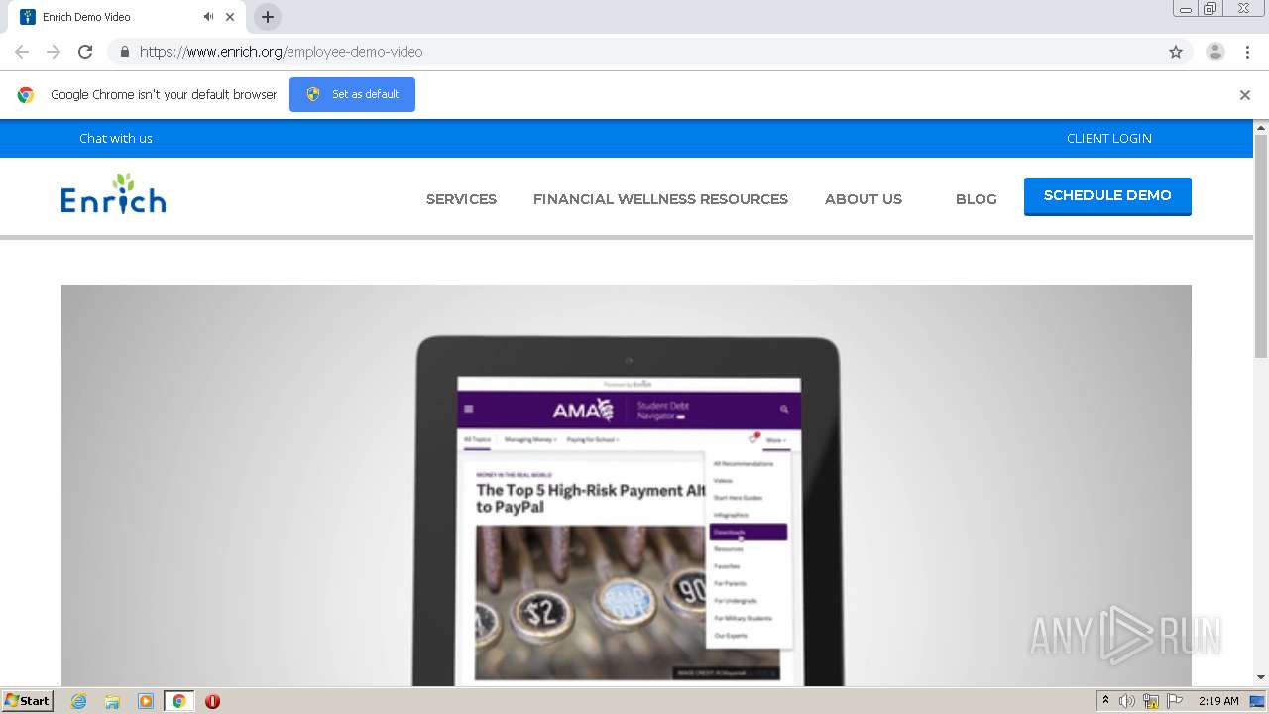
Task: Click the Chrome logo in notification bar
Action: pyautogui.click(x=26, y=95)
